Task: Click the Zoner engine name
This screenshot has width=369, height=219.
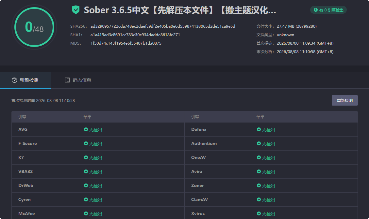Action: click(197, 185)
